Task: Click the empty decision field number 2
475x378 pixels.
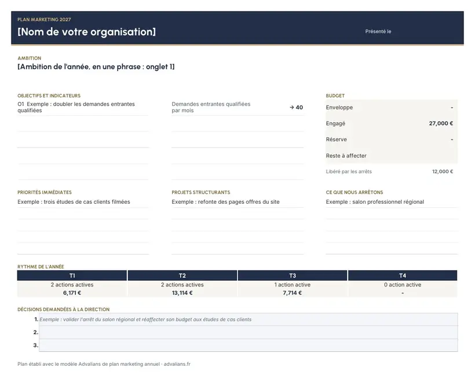Action: [x=249, y=332]
